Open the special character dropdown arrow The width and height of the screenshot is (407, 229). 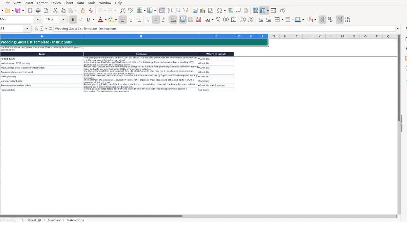pyautogui.click(x=225, y=11)
